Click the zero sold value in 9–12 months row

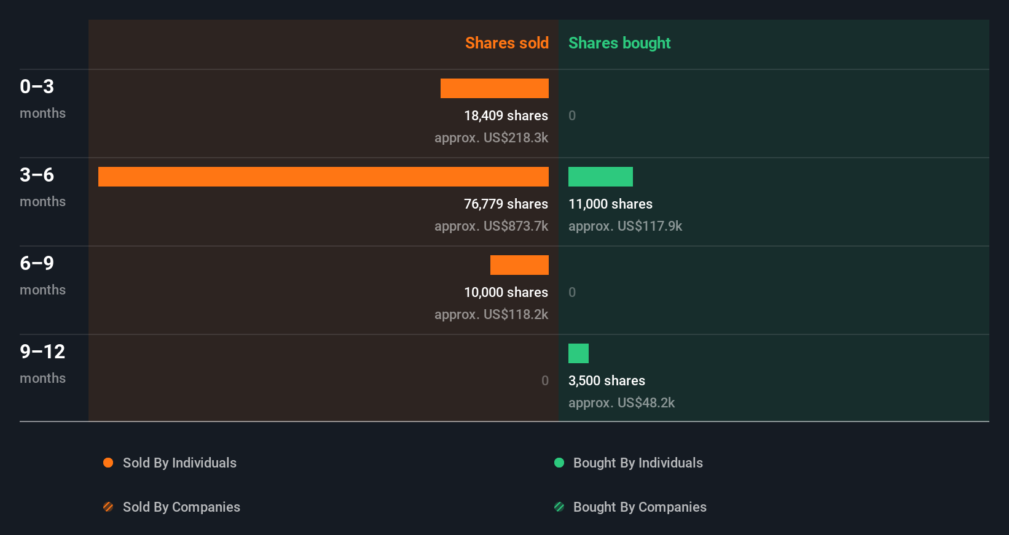pyautogui.click(x=545, y=381)
